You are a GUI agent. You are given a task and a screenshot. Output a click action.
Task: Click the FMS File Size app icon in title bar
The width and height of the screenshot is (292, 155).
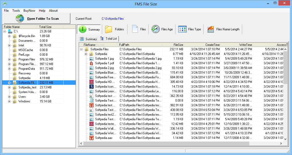5,4
